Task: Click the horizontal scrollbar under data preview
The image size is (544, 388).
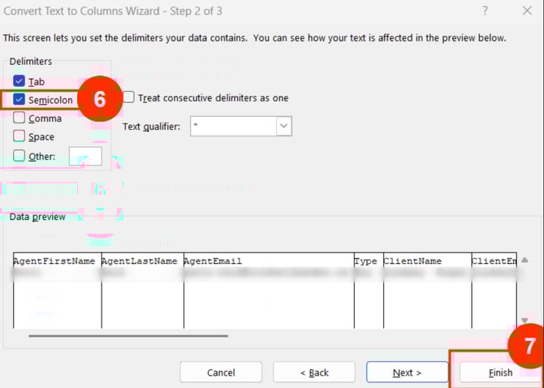Action: [x=128, y=335]
